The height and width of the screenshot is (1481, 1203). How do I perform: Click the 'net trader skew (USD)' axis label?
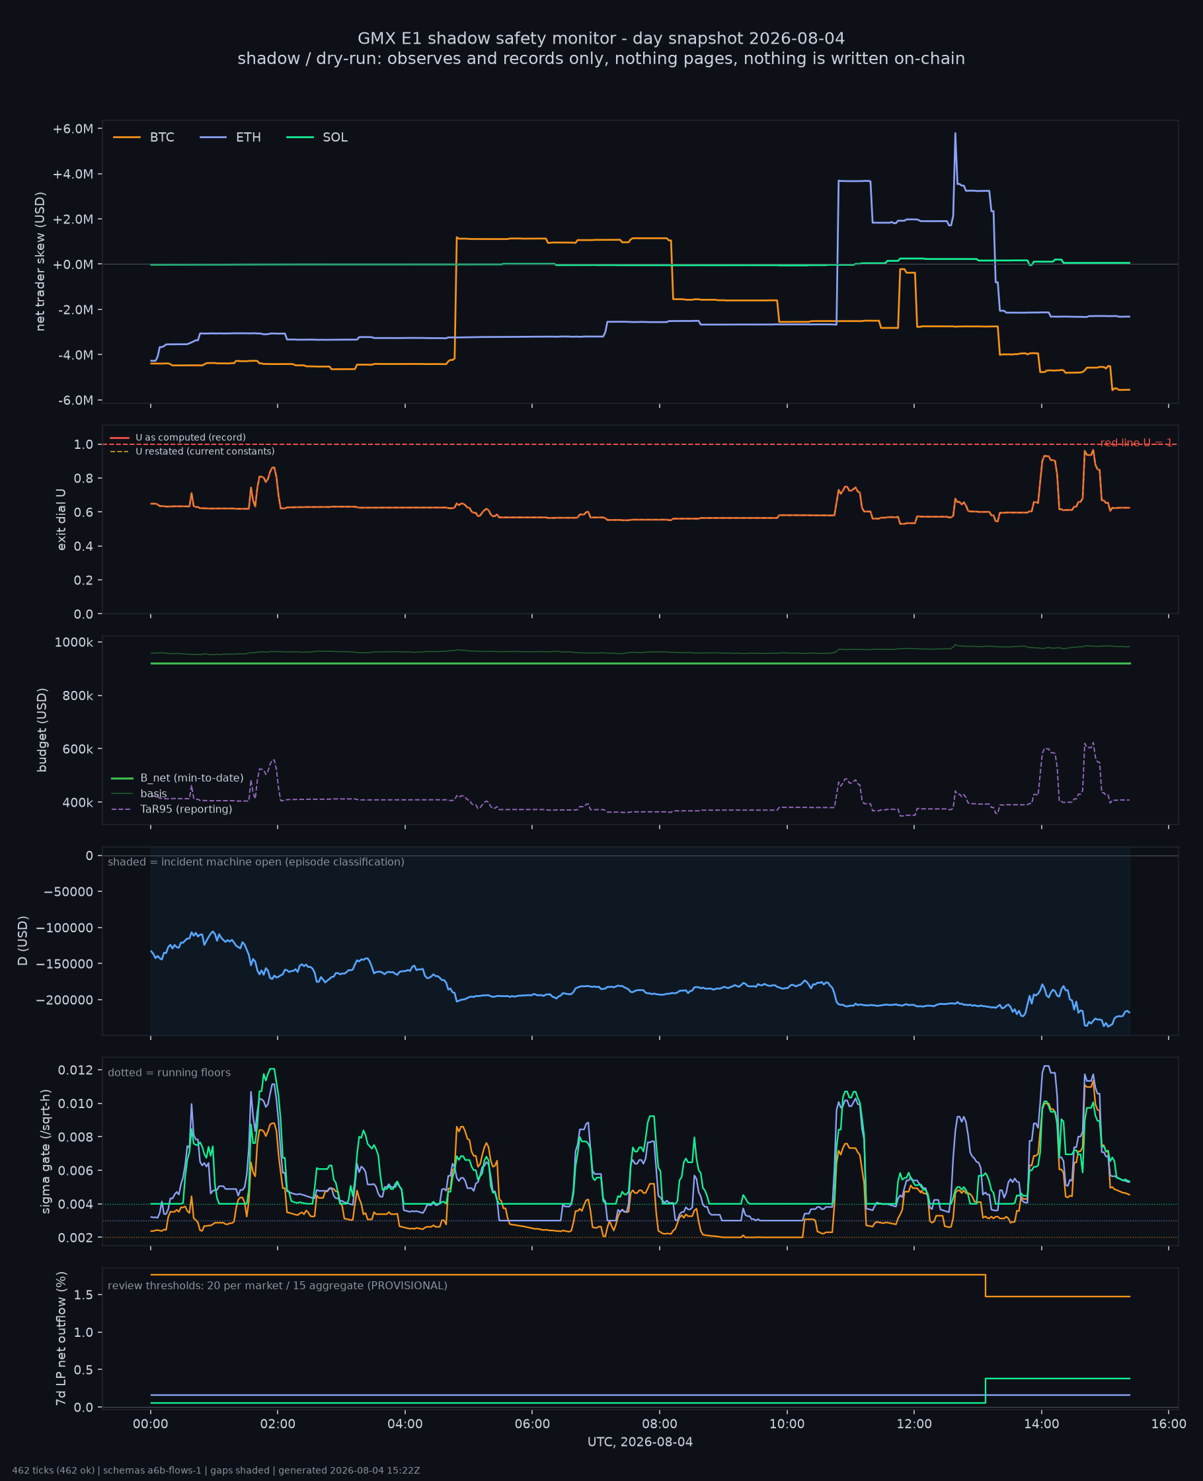pos(40,261)
